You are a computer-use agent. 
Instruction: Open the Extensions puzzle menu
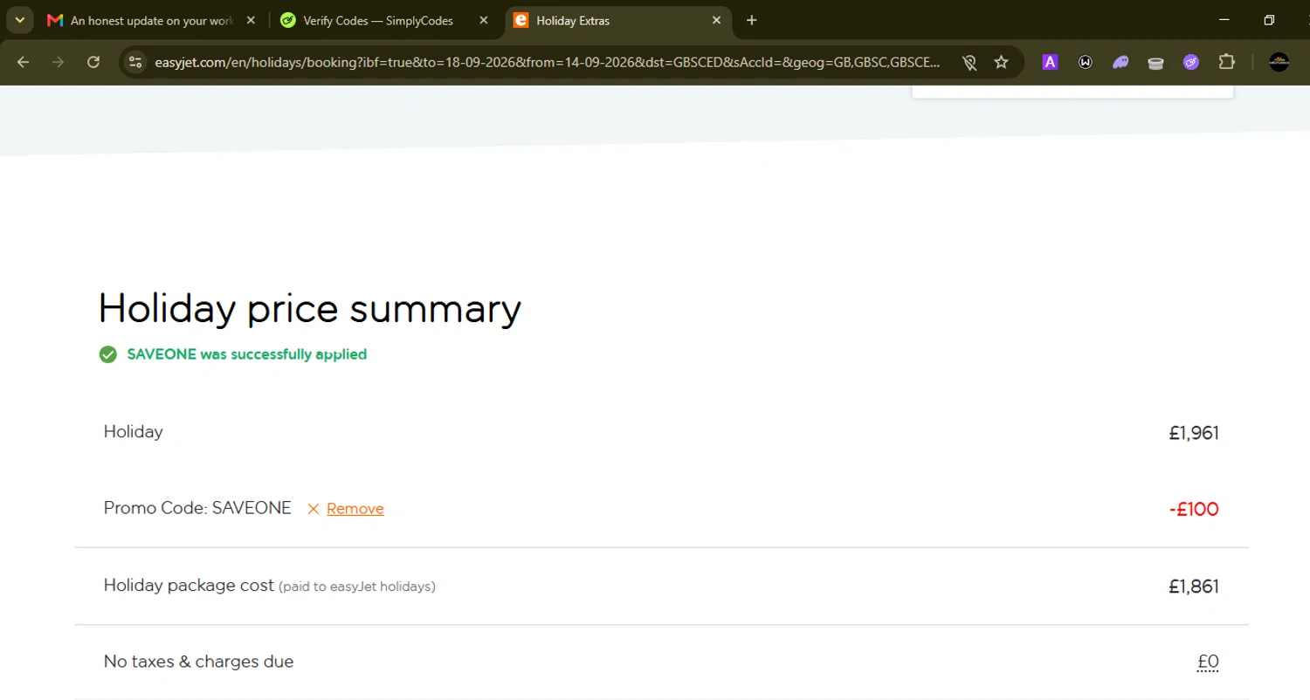click(x=1227, y=62)
